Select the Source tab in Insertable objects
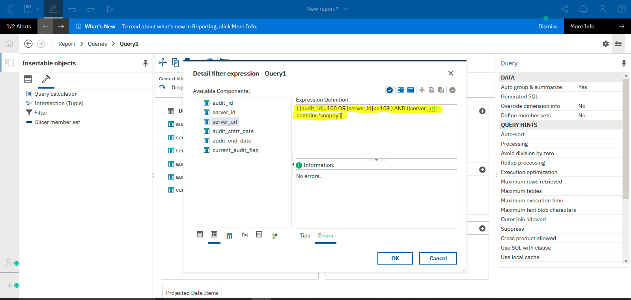 pos(28,79)
